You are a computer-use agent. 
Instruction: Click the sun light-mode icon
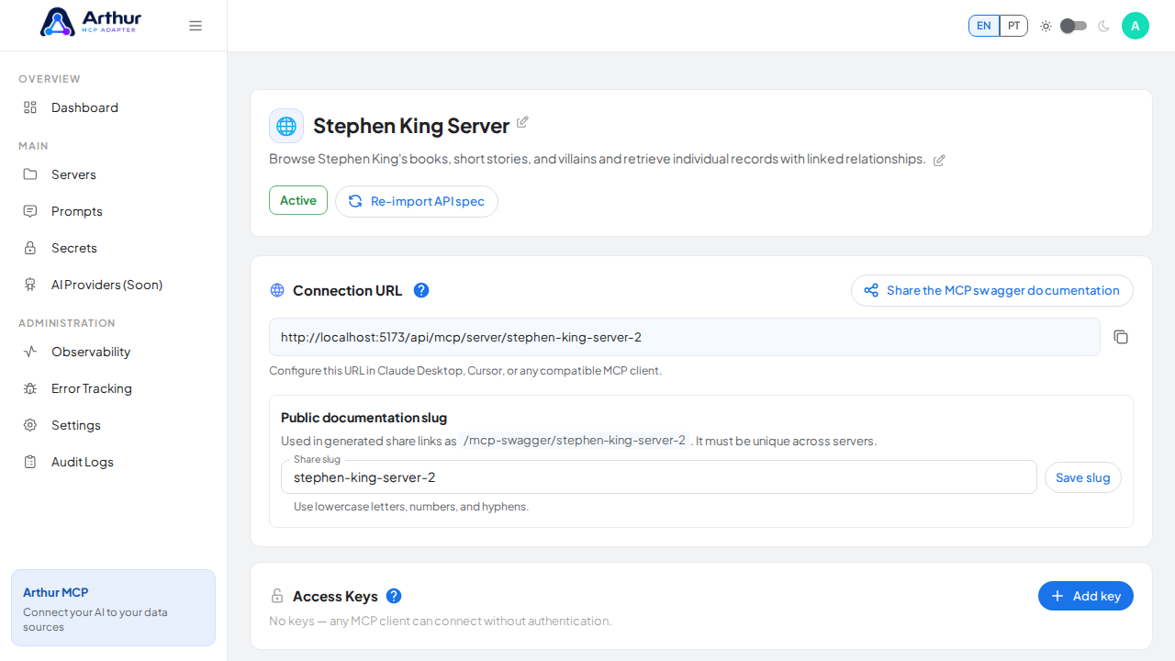(1046, 26)
